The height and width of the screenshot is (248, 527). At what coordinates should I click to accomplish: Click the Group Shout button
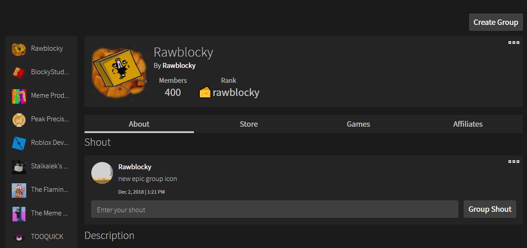click(489, 209)
